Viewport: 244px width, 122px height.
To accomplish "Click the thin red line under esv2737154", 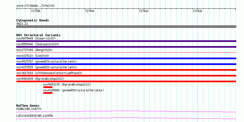I will (126, 53).
